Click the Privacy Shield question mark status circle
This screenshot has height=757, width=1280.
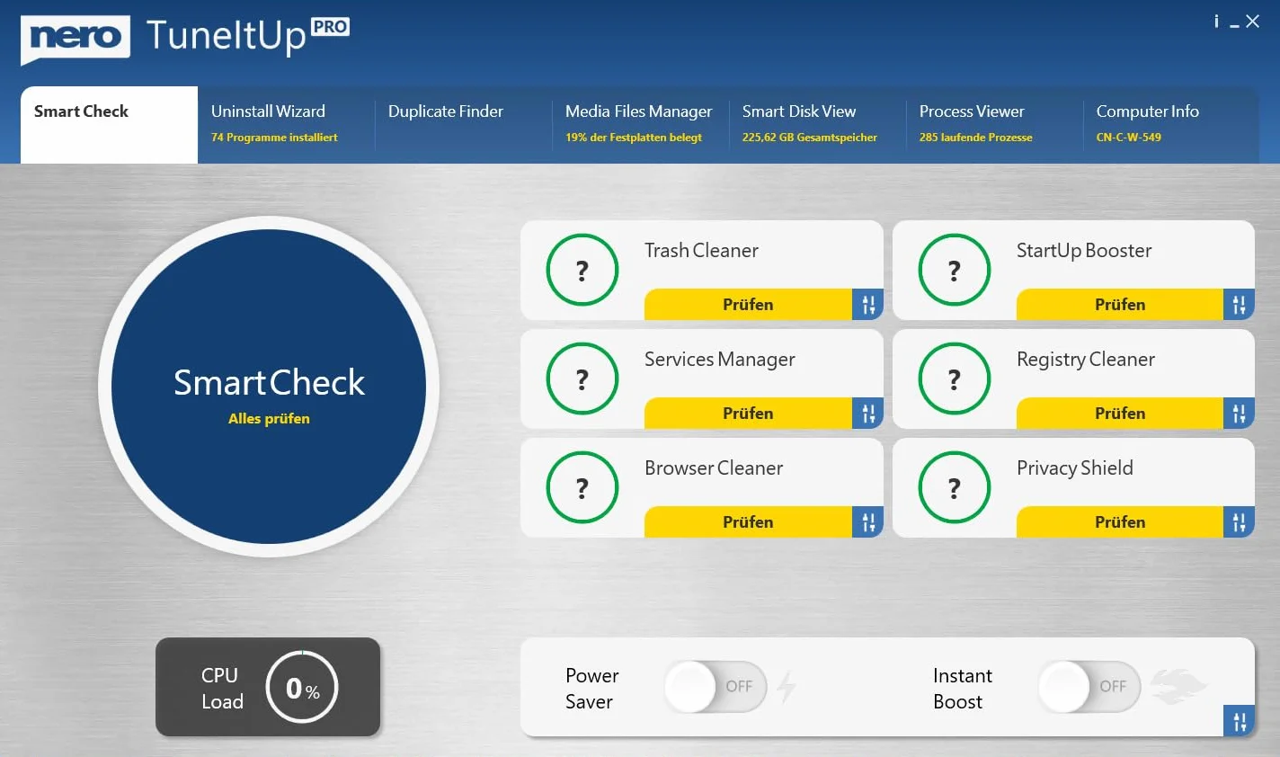click(955, 487)
